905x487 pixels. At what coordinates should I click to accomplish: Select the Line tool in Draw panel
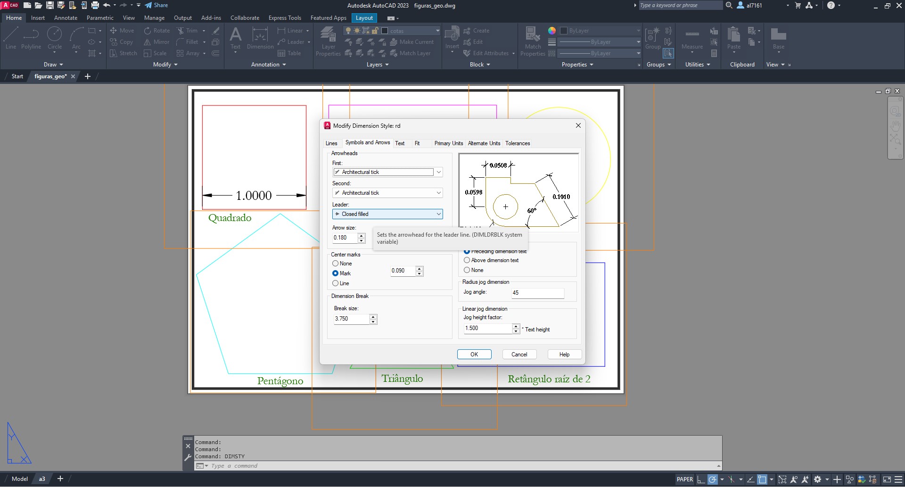pos(11,38)
